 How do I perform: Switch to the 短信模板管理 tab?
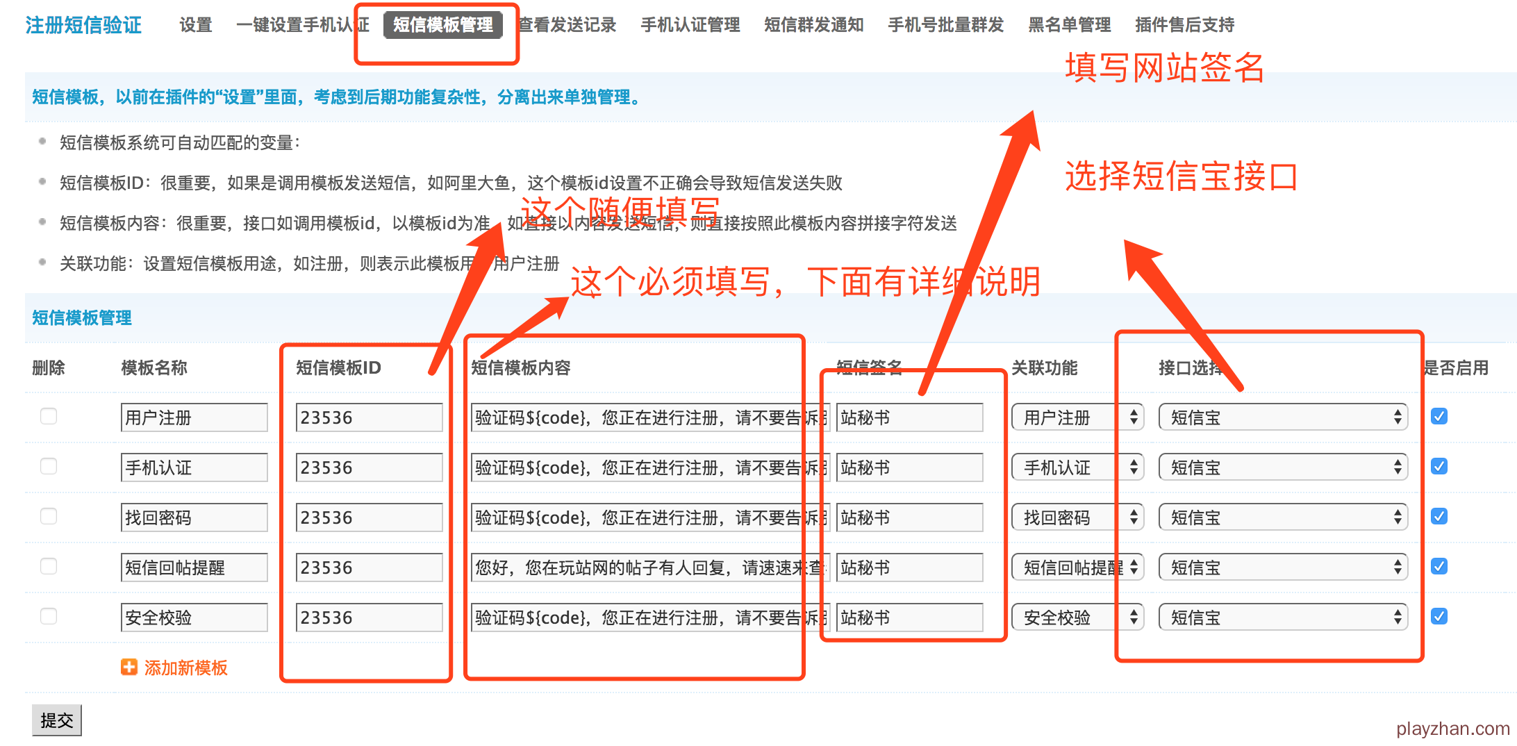tap(442, 25)
